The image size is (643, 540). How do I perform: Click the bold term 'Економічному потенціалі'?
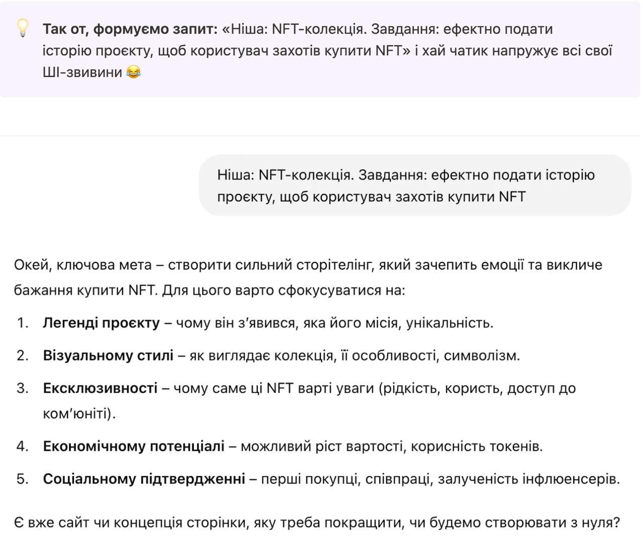pos(134,446)
